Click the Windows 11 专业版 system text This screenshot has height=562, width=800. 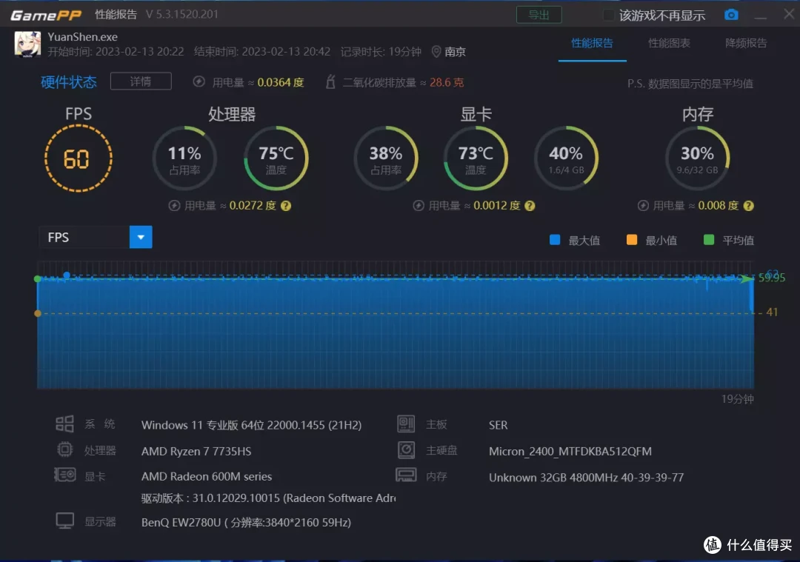tap(252, 425)
